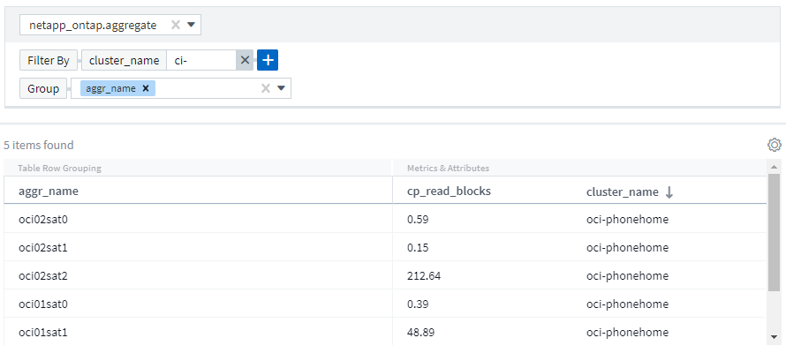The height and width of the screenshot is (353, 786).
Task: Click the cluster_name filter field label
Action: tap(124, 60)
